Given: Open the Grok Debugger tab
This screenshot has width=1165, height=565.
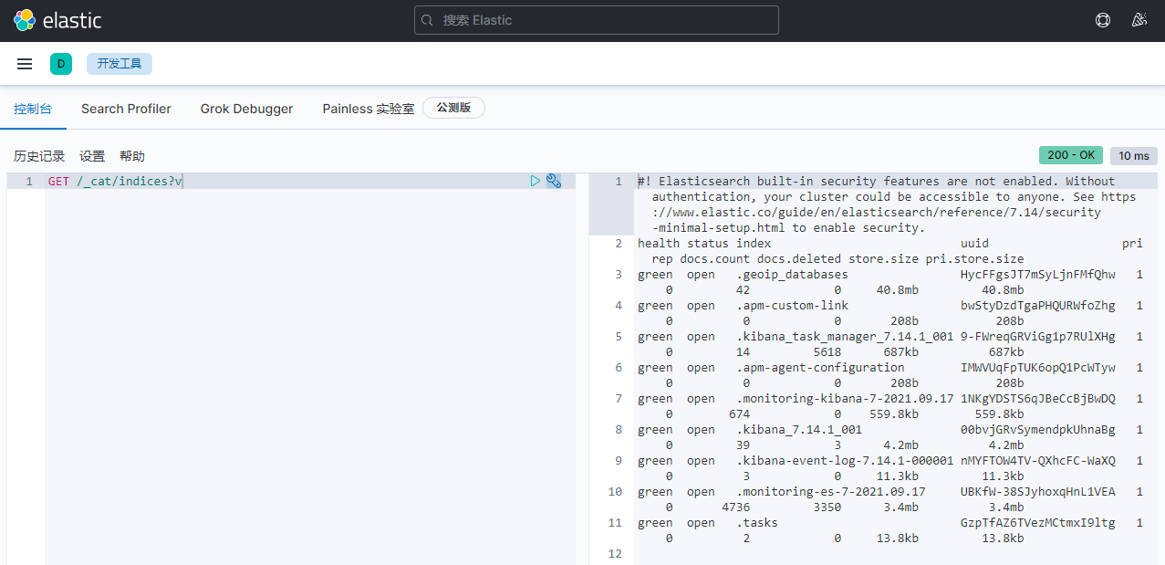Looking at the screenshot, I should pyautogui.click(x=246, y=109).
